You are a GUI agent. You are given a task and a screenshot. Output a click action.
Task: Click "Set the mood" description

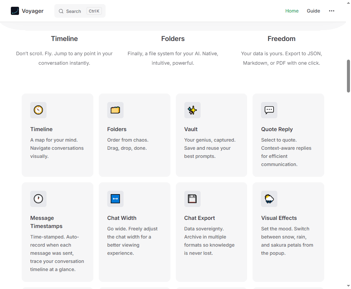click(287, 241)
